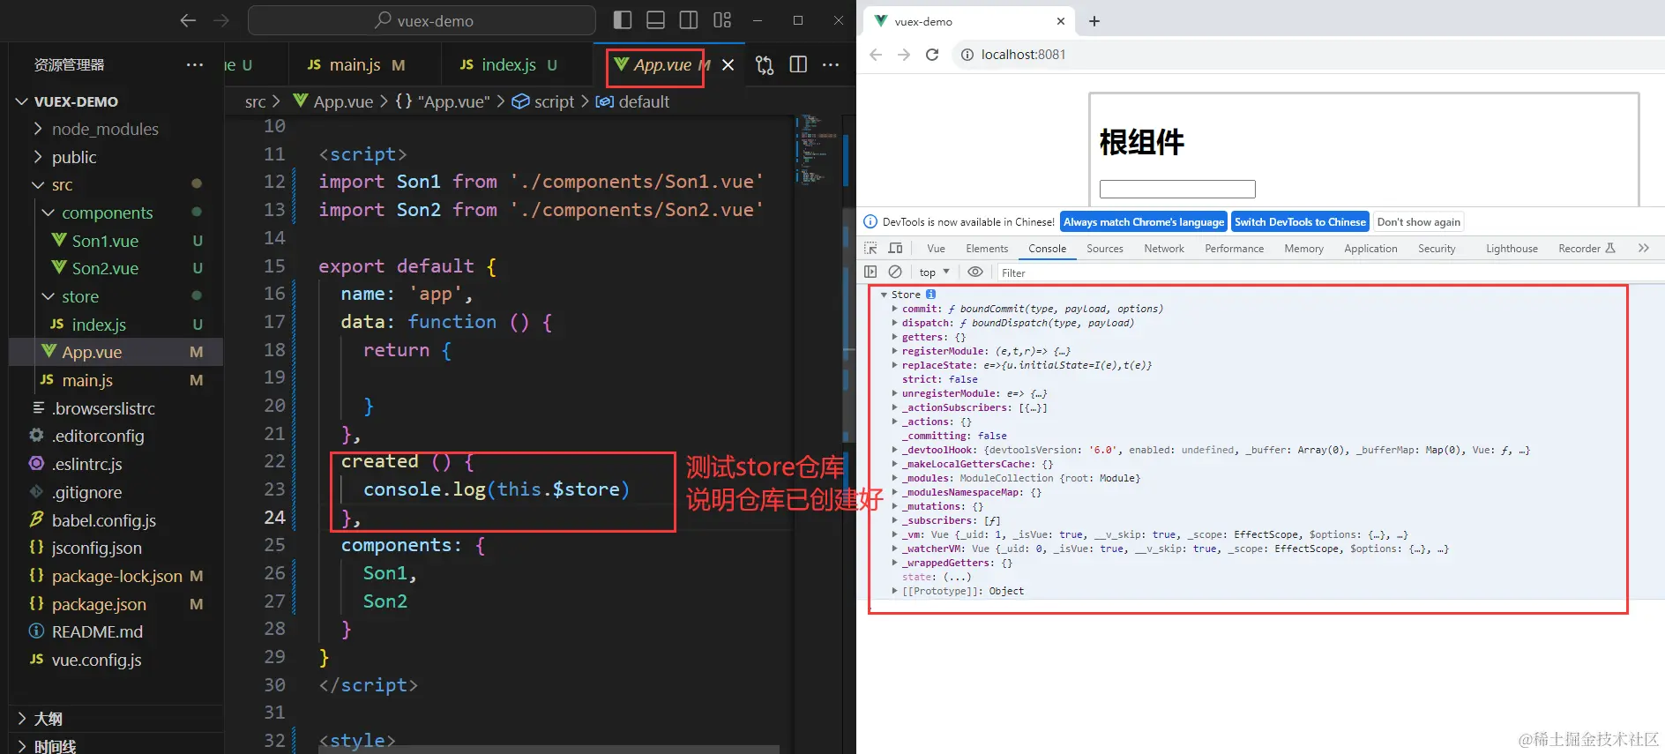
Task: Switch to the main.js editor tab
Action: click(356, 64)
